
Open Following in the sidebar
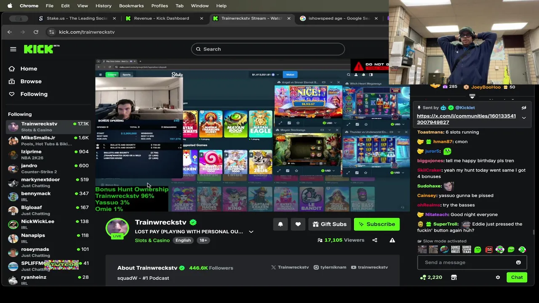point(34,94)
